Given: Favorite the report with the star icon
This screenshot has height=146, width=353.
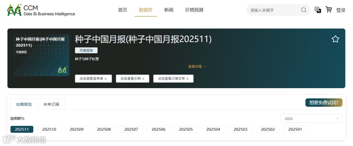Looking at the screenshot, I should tap(335, 39).
